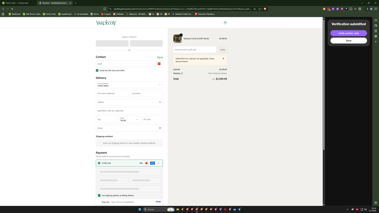Viewport: 379px width, 213px height.
Task: Click the address search magnifier icon
Action: tap(160, 102)
